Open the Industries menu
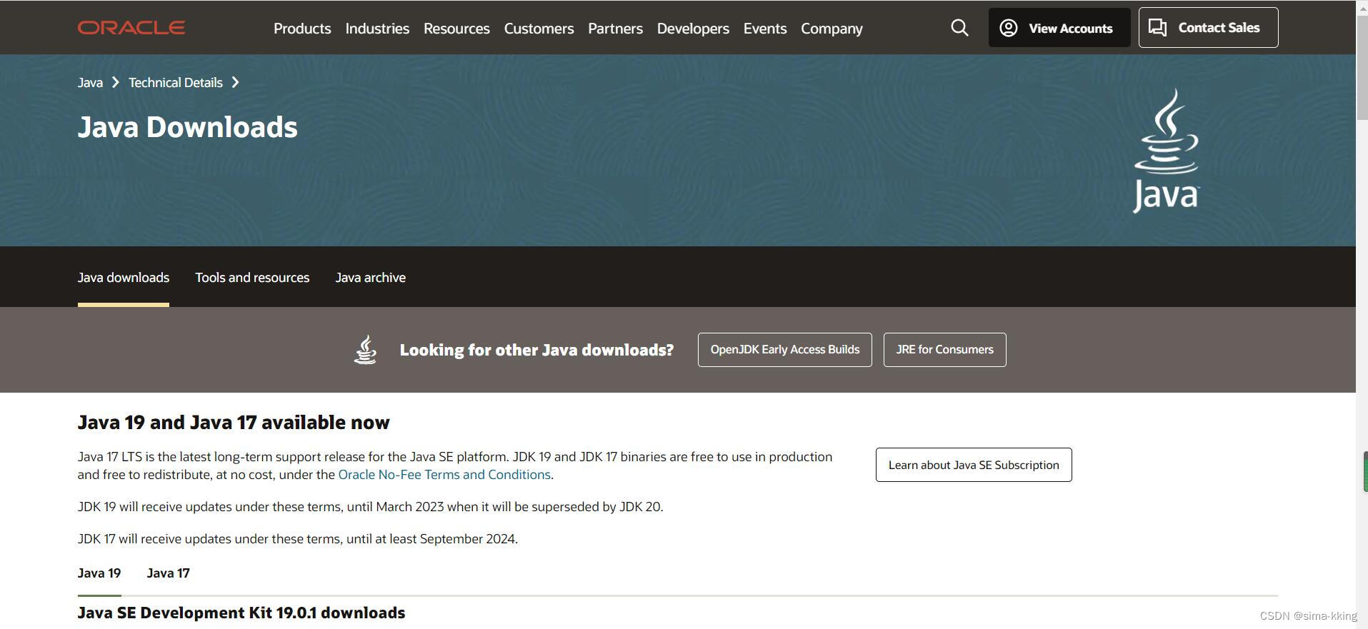The height and width of the screenshot is (629, 1368). pyautogui.click(x=377, y=29)
